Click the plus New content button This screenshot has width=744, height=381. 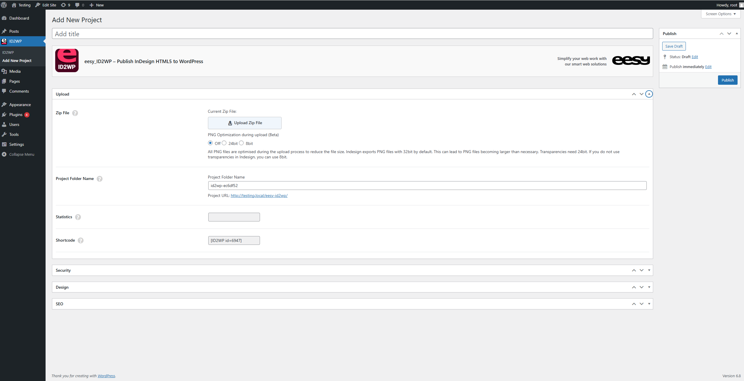coord(97,5)
